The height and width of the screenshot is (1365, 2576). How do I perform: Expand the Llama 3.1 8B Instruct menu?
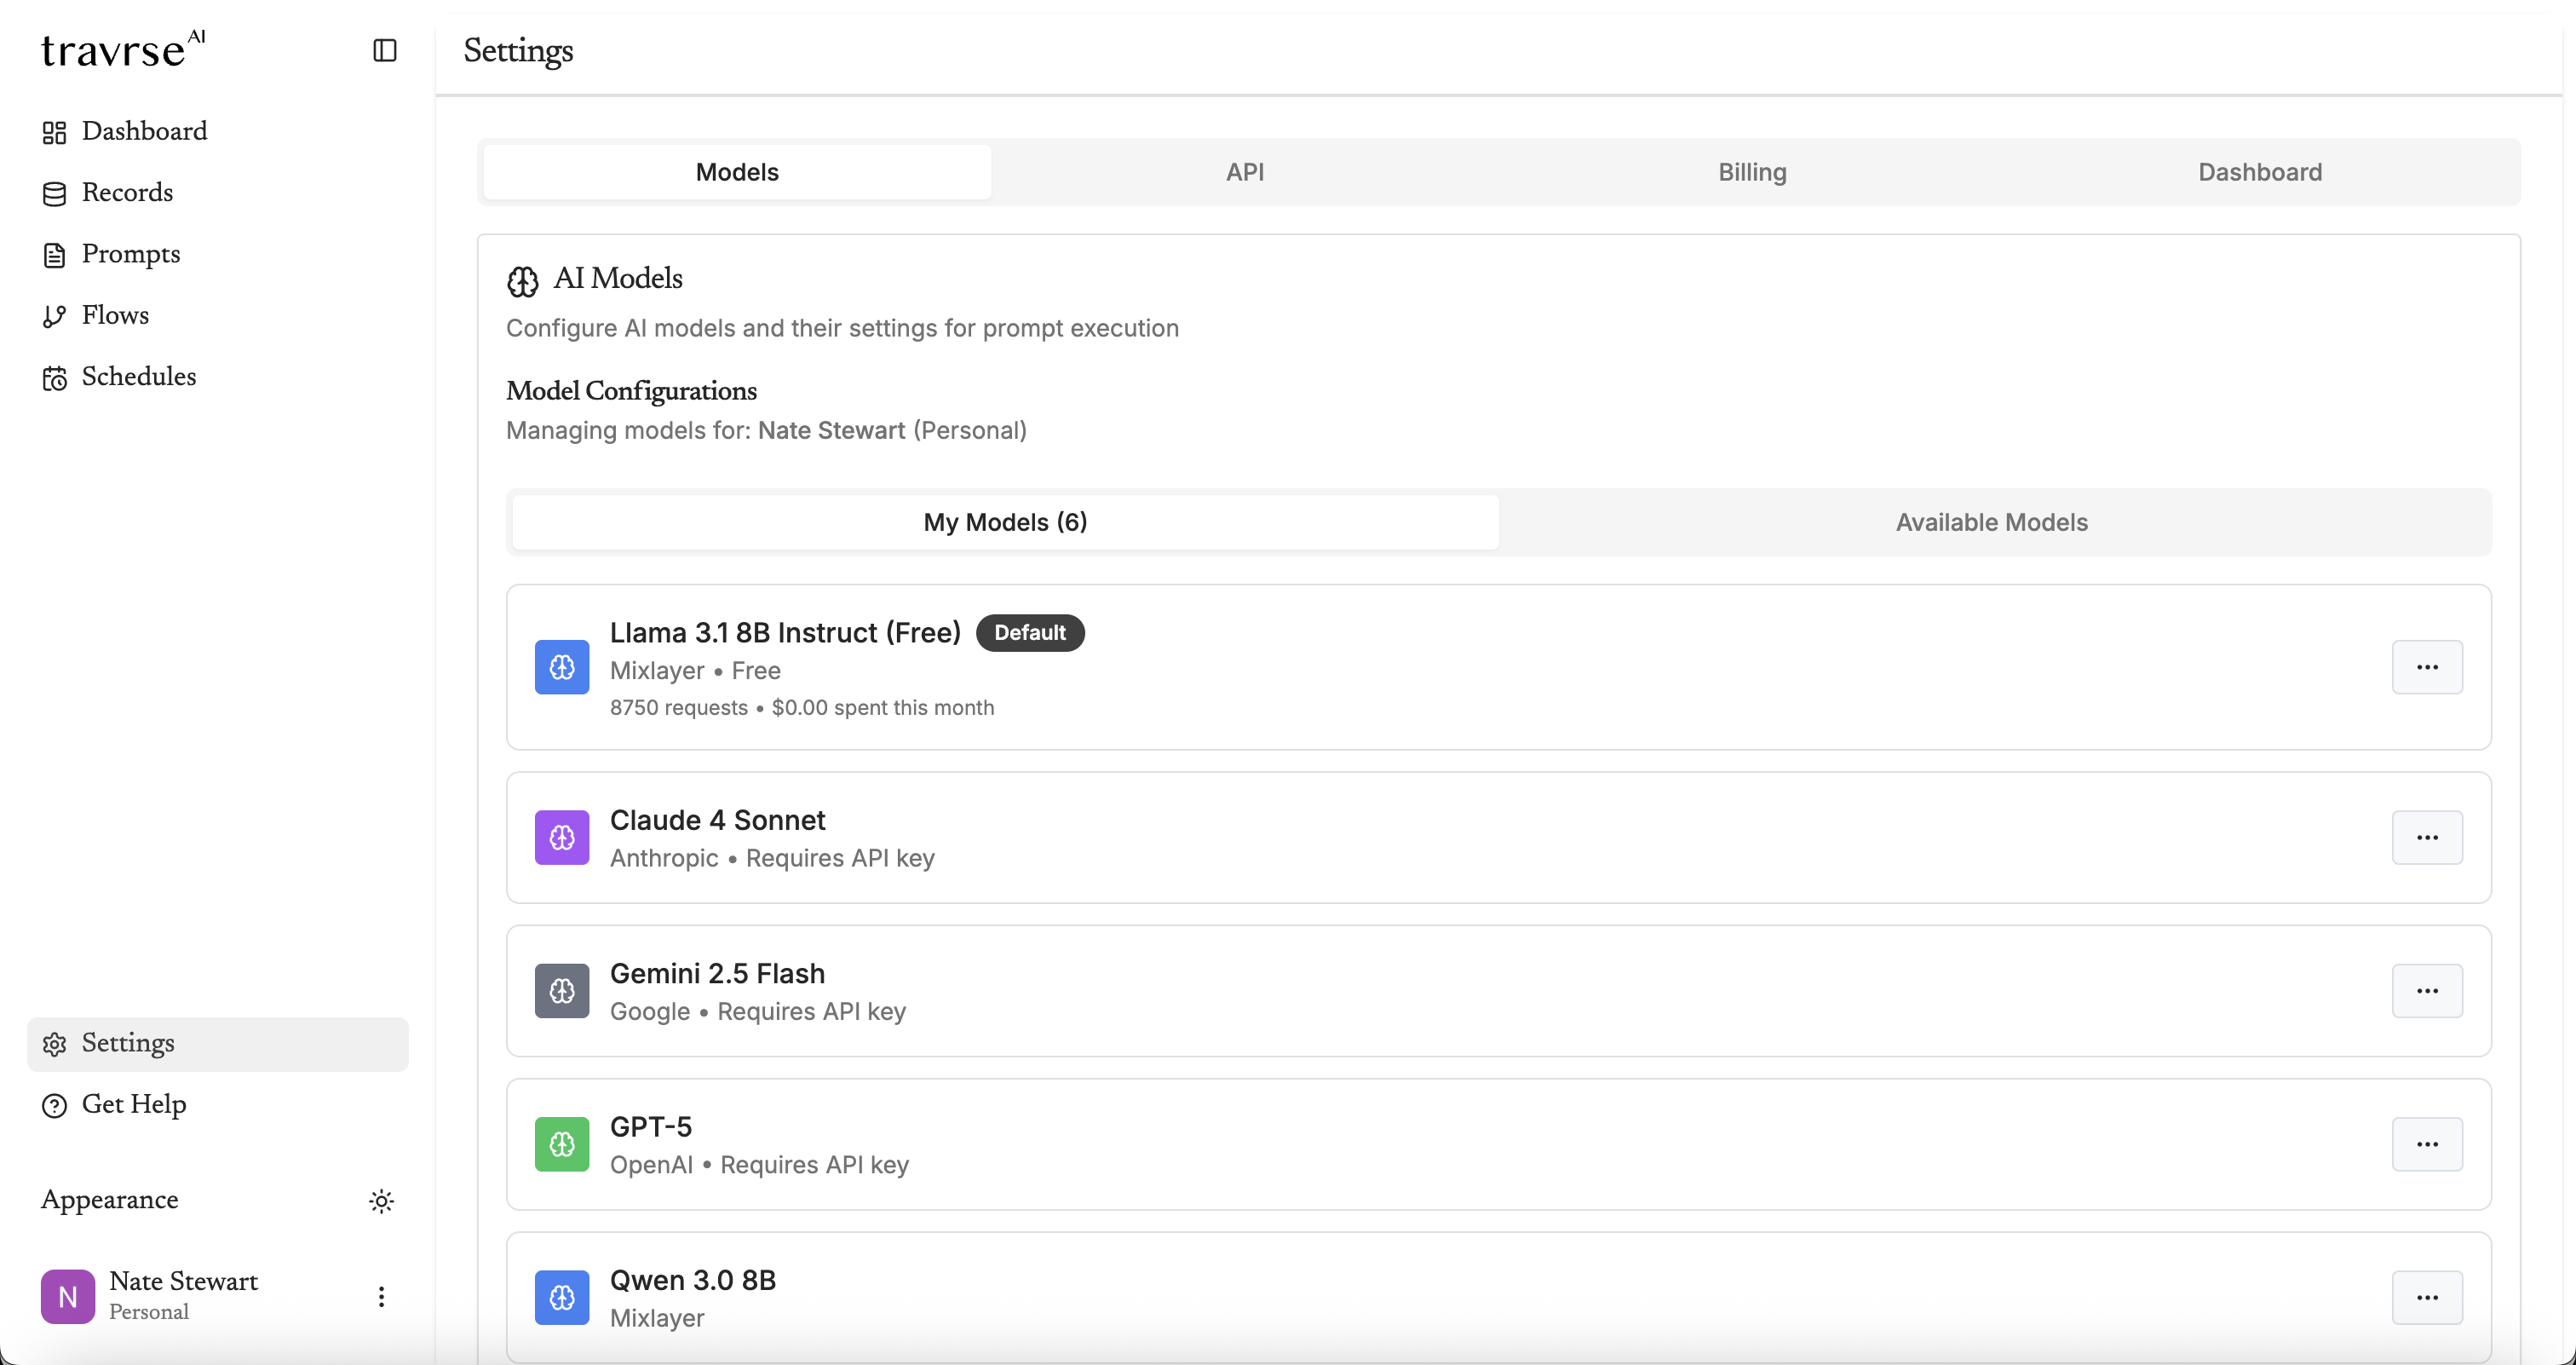click(2427, 667)
